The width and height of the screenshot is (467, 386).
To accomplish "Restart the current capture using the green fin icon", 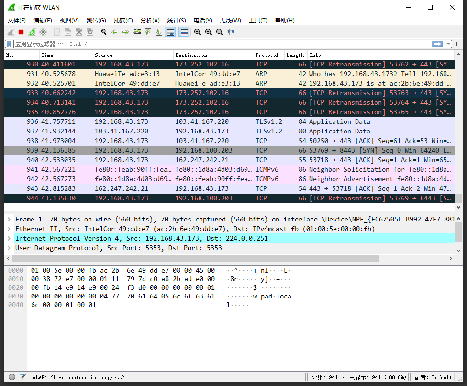I will point(31,32).
